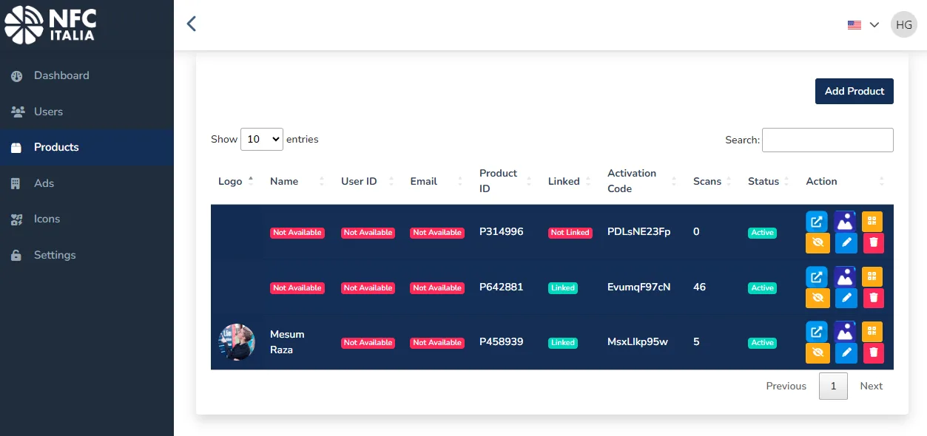Viewport: 927px width, 436px height.
Task: Open the Ads sidebar section
Action: [44, 183]
